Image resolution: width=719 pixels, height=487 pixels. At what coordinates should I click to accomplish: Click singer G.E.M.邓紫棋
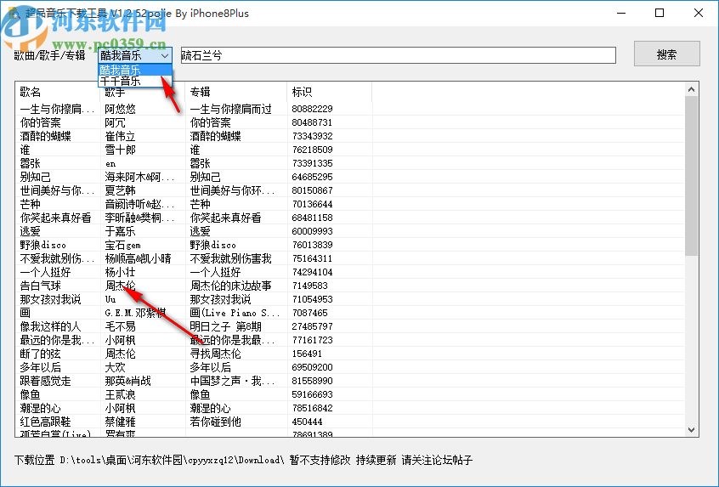135,313
